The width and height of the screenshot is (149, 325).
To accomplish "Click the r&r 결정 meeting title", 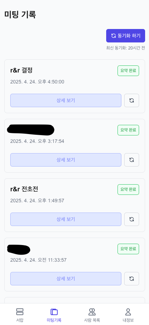I will tap(21, 70).
